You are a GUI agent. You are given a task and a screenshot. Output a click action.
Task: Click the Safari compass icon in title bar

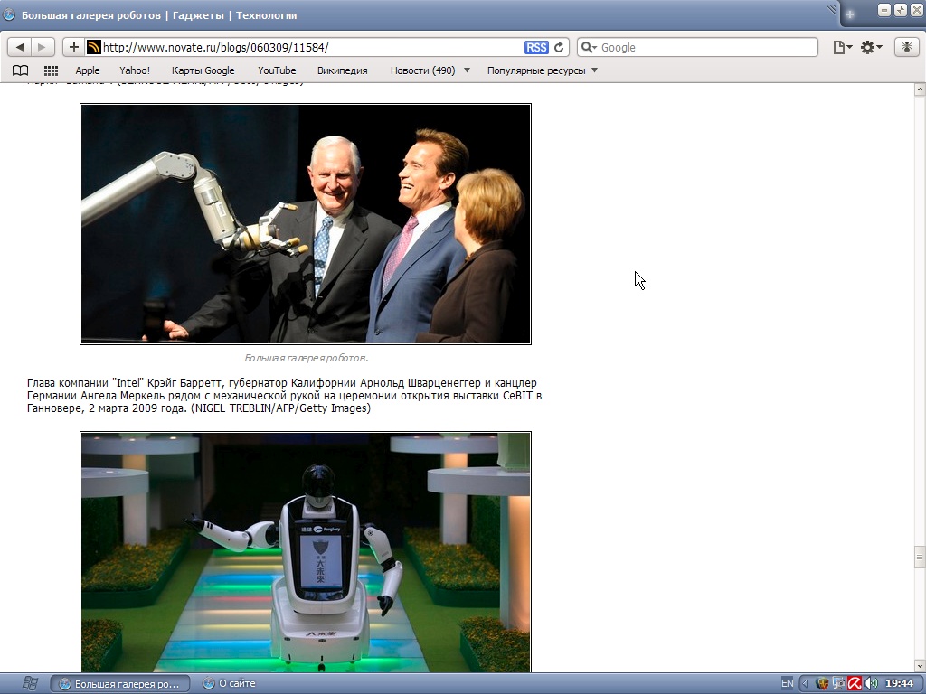[9, 14]
